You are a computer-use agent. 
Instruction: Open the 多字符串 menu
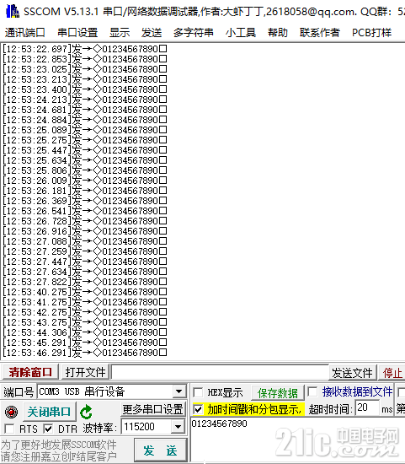pos(194,33)
